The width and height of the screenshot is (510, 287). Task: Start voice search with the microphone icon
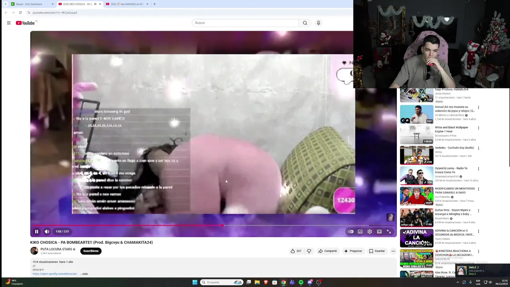click(318, 23)
